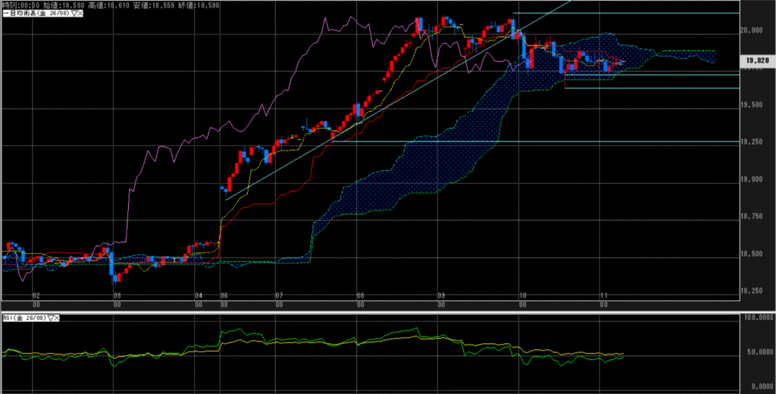Click the date marker 11 on time axis

[x=604, y=296]
